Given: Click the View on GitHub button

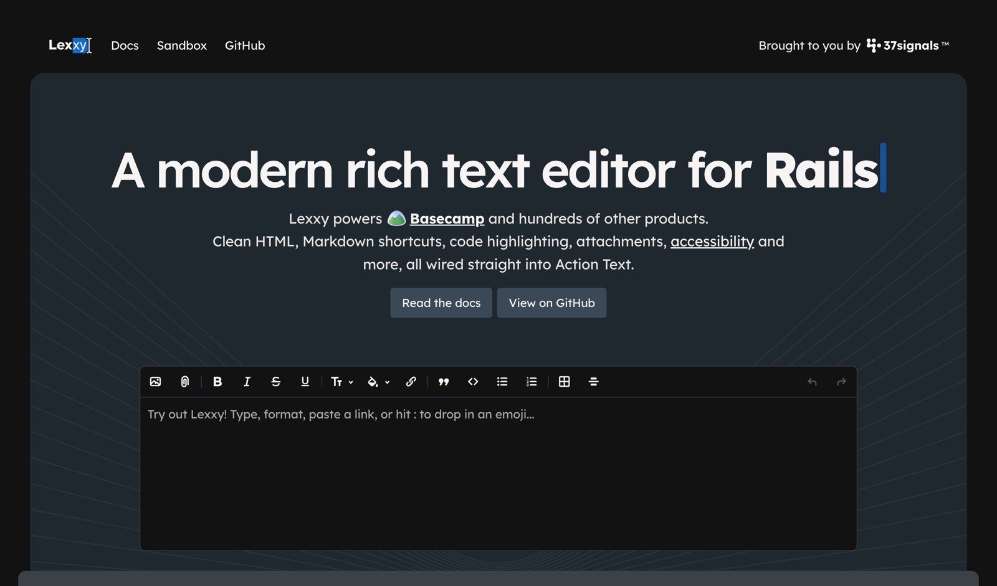Looking at the screenshot, I should pos(551,303).
